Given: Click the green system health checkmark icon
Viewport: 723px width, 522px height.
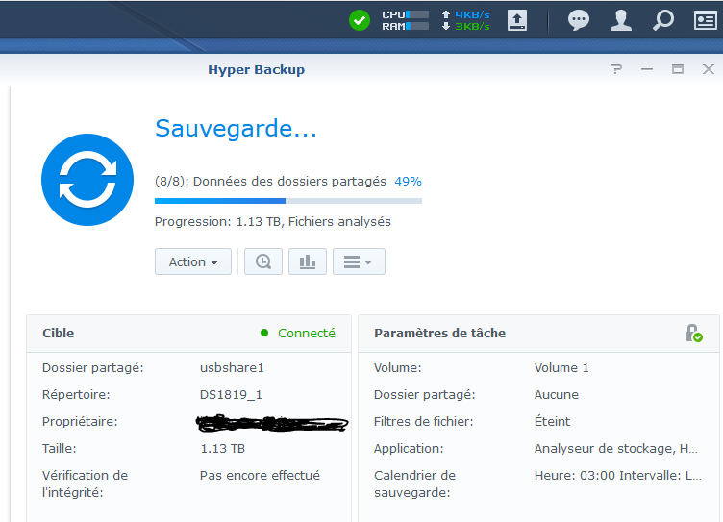Looking at the screenshot, I should click(360, 20).
